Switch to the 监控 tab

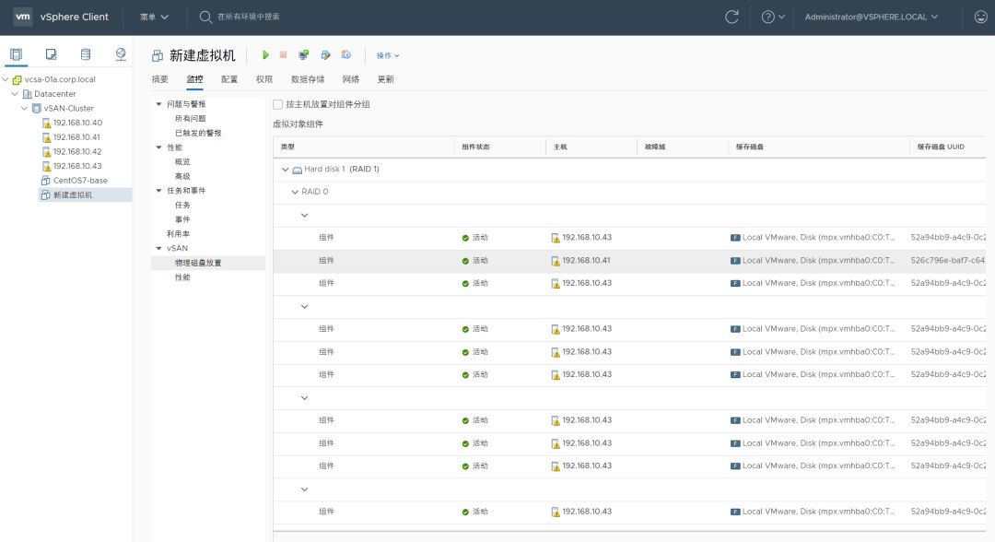pyautogui.click(x=194, y=79)
